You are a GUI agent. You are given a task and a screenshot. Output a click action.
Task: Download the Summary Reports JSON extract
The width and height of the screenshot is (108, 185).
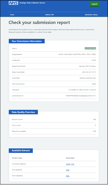[68, 164]
